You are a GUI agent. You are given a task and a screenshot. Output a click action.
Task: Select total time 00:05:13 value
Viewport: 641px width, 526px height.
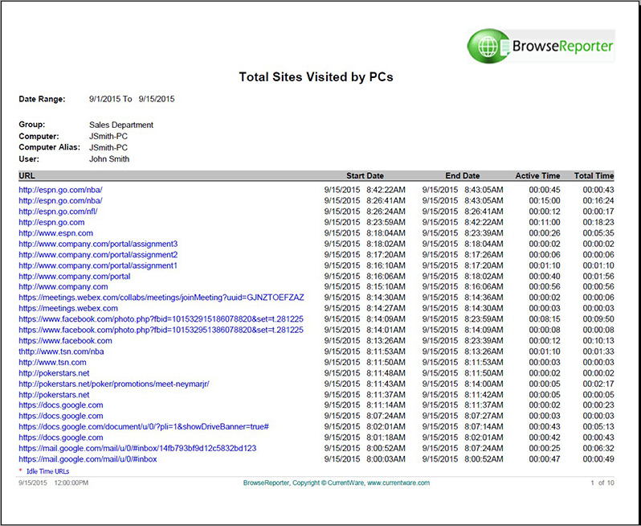(x=598, y=426)
